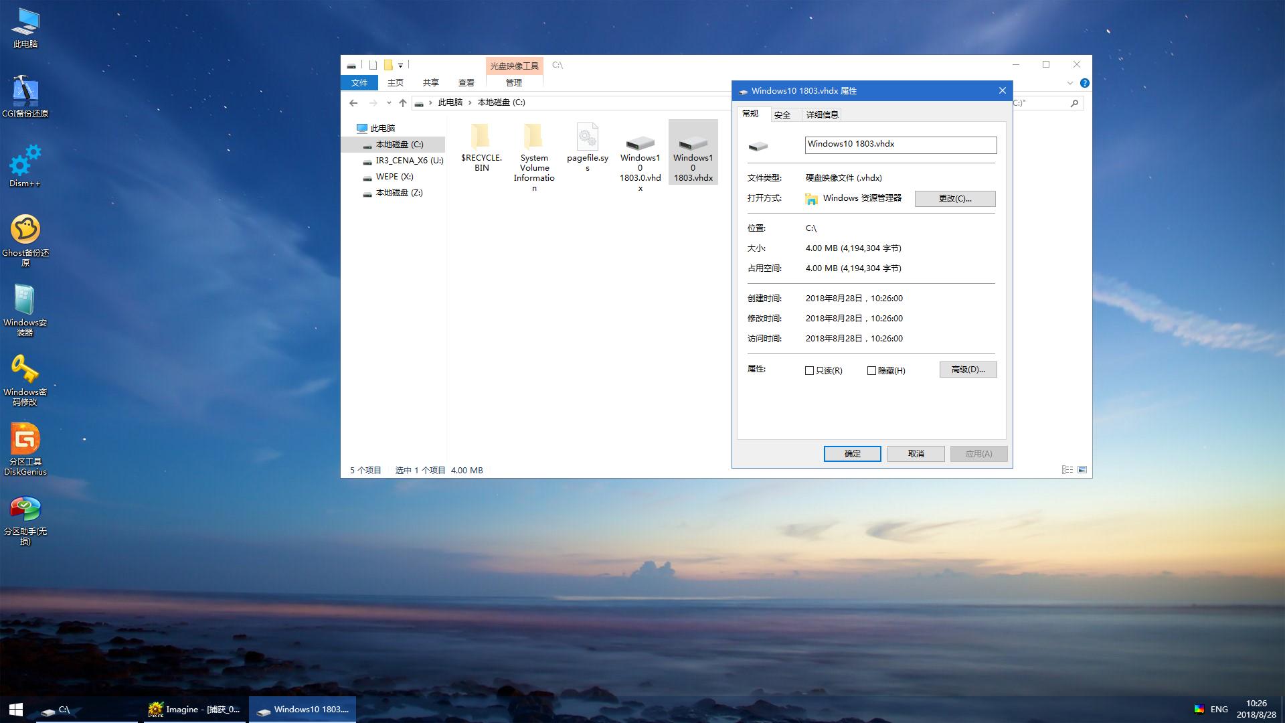1285x723 pixels.
Task: Open Windows密码修改 key icon
Action: 25,380
